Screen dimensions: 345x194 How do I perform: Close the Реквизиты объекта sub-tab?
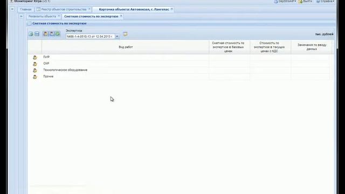coord(59,16)
